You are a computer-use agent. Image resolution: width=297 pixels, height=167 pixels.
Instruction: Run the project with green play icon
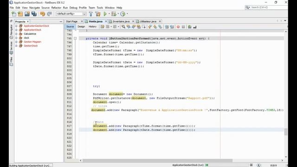point(105,14)
